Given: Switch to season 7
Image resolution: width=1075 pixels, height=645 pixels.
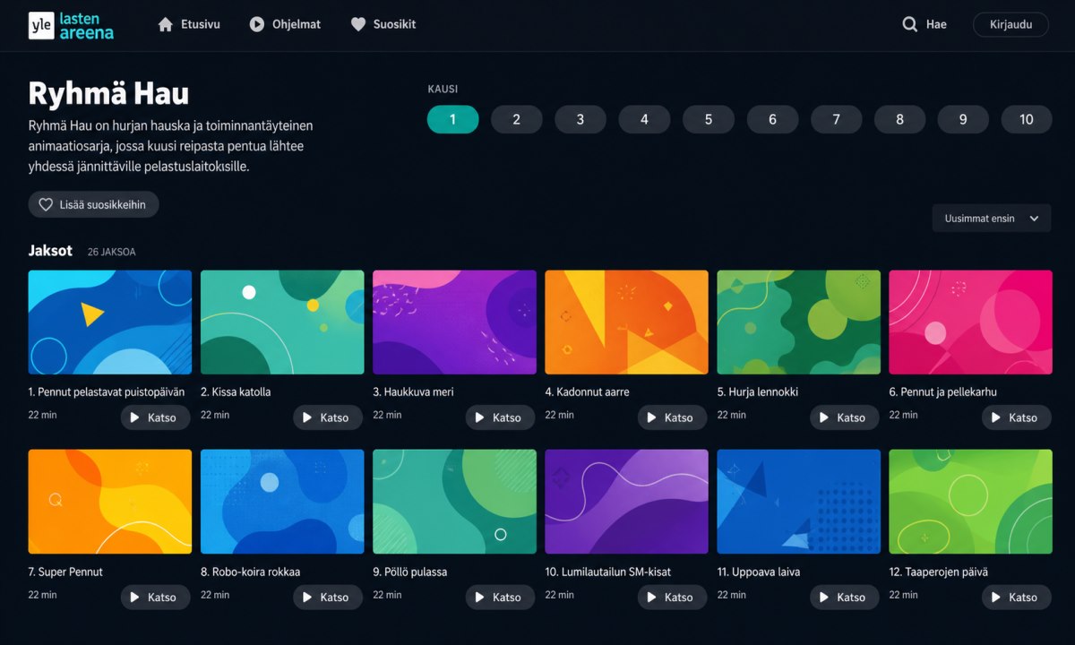Looking at the screenshot, I should pyautogui.click(x=836, y=119).
